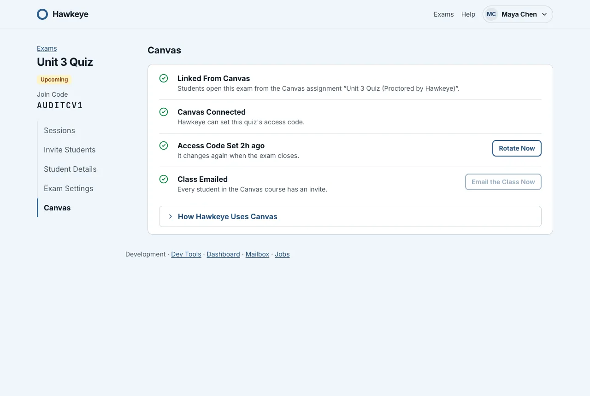Open the Jobs footer link

point(282,254)
